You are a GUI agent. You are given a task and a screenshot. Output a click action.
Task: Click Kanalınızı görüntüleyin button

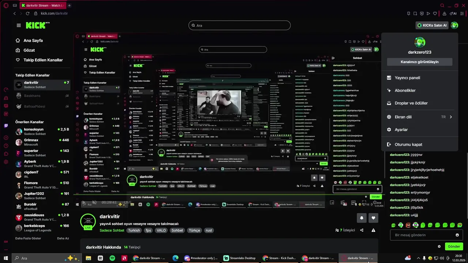click(x=419, y=62)
